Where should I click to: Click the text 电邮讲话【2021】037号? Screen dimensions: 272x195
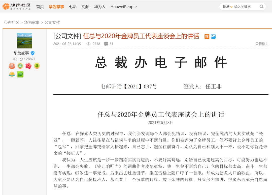coord(129,86)
